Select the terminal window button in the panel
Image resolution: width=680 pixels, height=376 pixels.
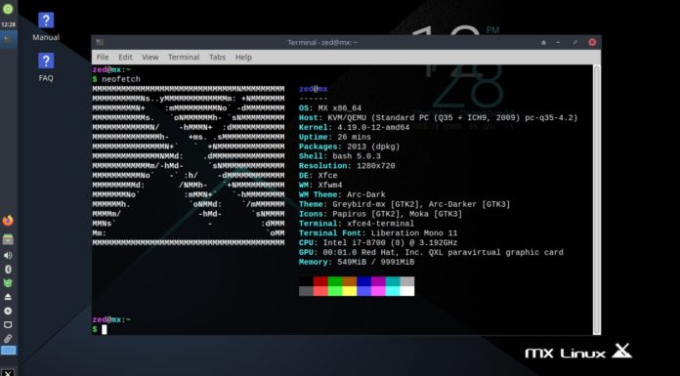(8, 39)
